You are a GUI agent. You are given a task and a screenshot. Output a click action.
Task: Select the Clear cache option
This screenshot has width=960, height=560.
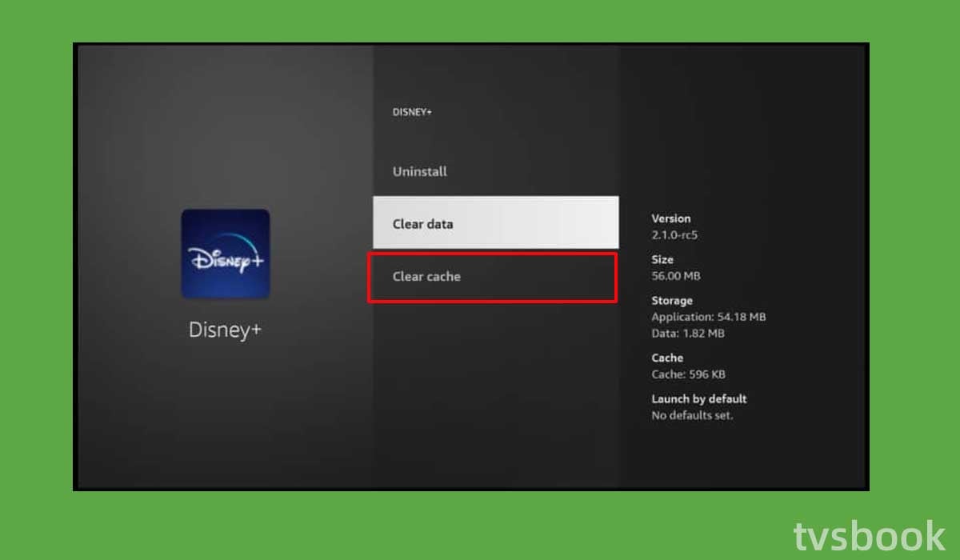point(492,277)
